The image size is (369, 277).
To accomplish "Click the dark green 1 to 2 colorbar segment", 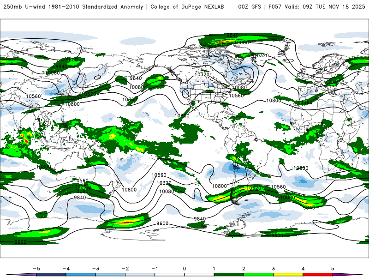I will [229, 275].
